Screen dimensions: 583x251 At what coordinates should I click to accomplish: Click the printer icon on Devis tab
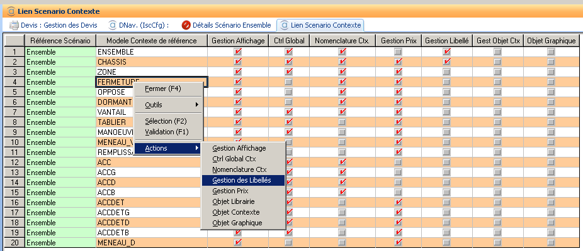(x=14, y=25)
